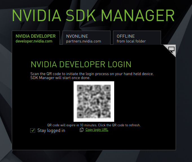192x162 pixels.
Task: Click 'from local folder' under OFFLINE
Action: pyautogui.click(x=131, y=41)
